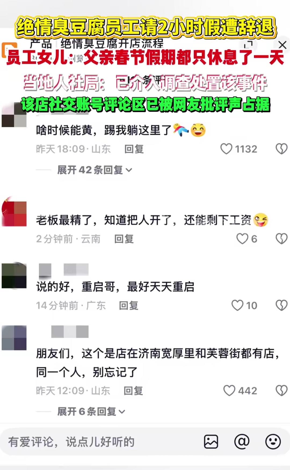Image resolution: width=290 pixels, height=470 pixels.
Task: Expand 展开42条回复 replies
Action: coord(95,170)
